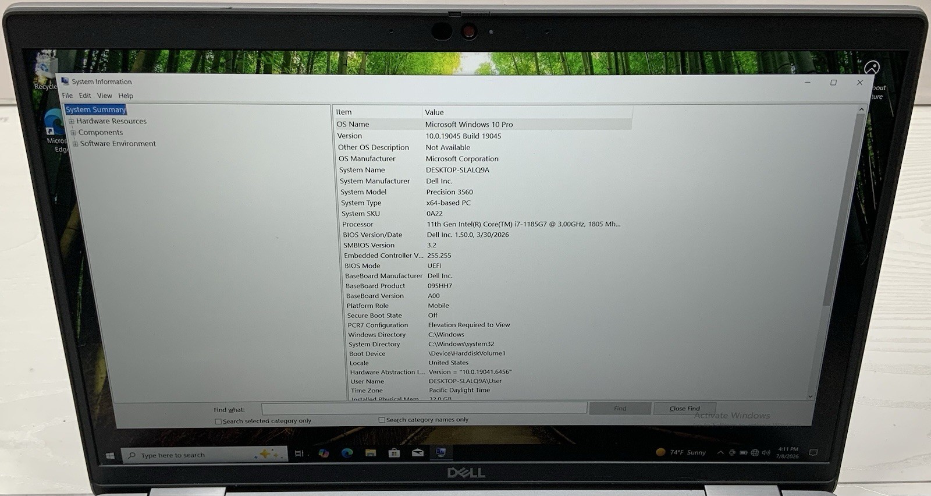This screenshot has width=931, height=496.
Task: Open the volume control in the system tray
Action: (x=766, y=452)
